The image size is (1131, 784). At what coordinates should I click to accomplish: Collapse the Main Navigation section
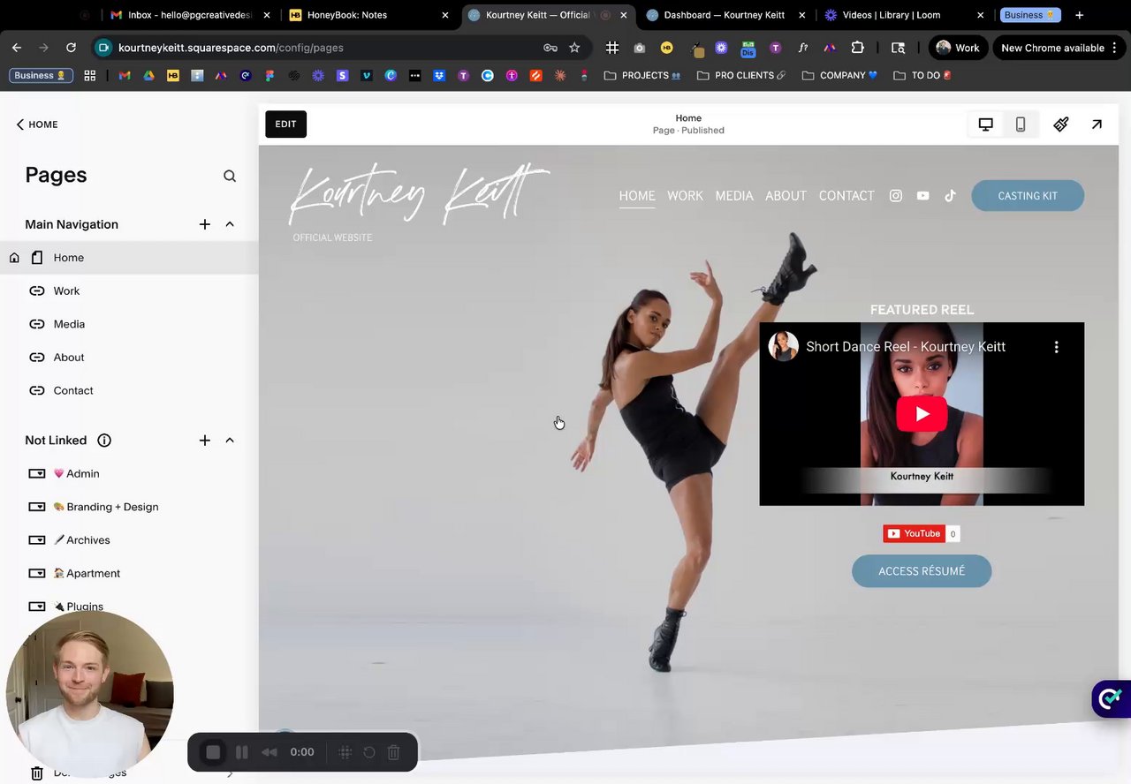coord(230,224)
